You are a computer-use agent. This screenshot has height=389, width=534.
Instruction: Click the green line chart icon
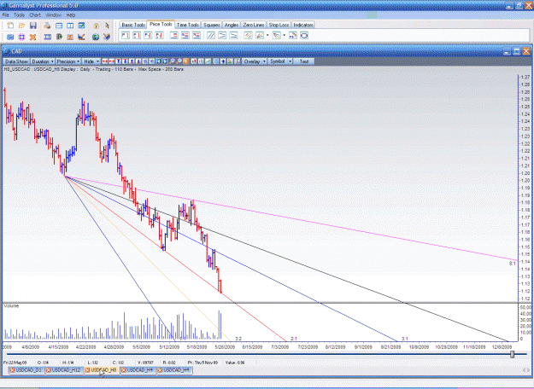[208, 61]
